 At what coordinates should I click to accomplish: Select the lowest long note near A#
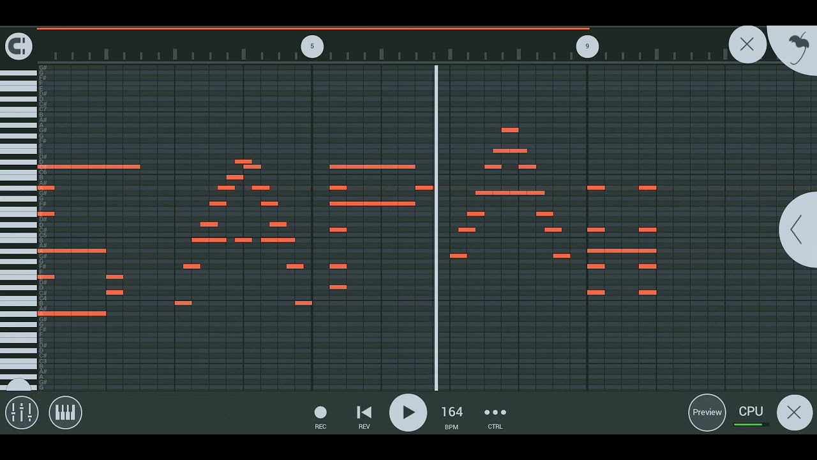point(71,314)
